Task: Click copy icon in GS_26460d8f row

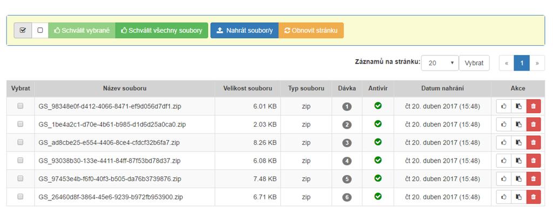Action: [518, 197]
